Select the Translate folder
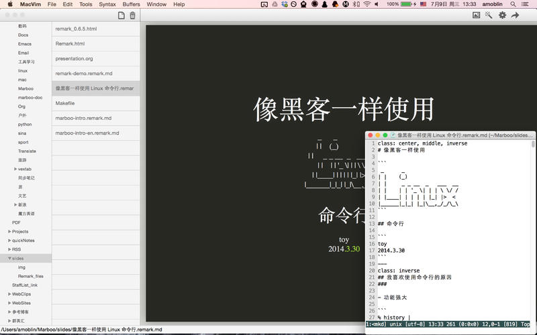The width and height of the screenshot is (537, 335). click(x=27, y=151)
